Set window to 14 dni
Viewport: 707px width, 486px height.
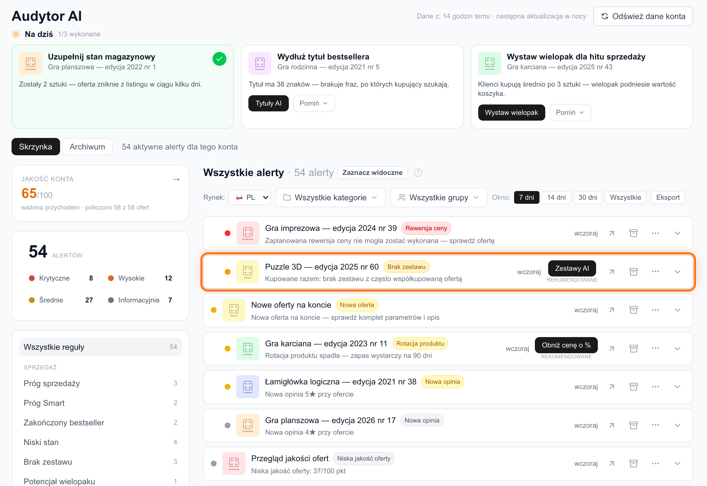(556, 197)
